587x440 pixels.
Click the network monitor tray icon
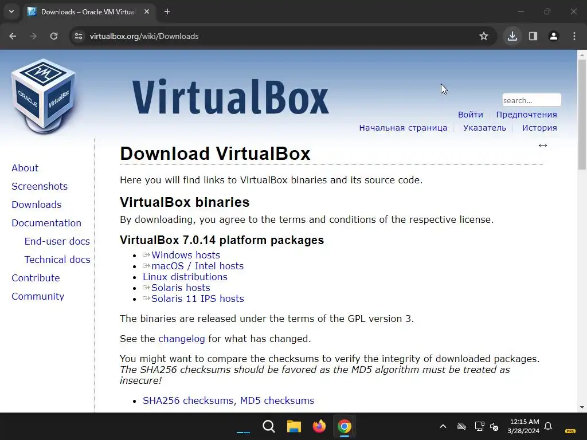point(479,426)
